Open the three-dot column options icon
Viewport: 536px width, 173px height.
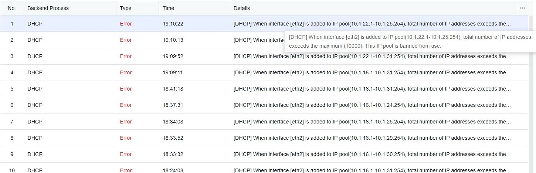522,8
